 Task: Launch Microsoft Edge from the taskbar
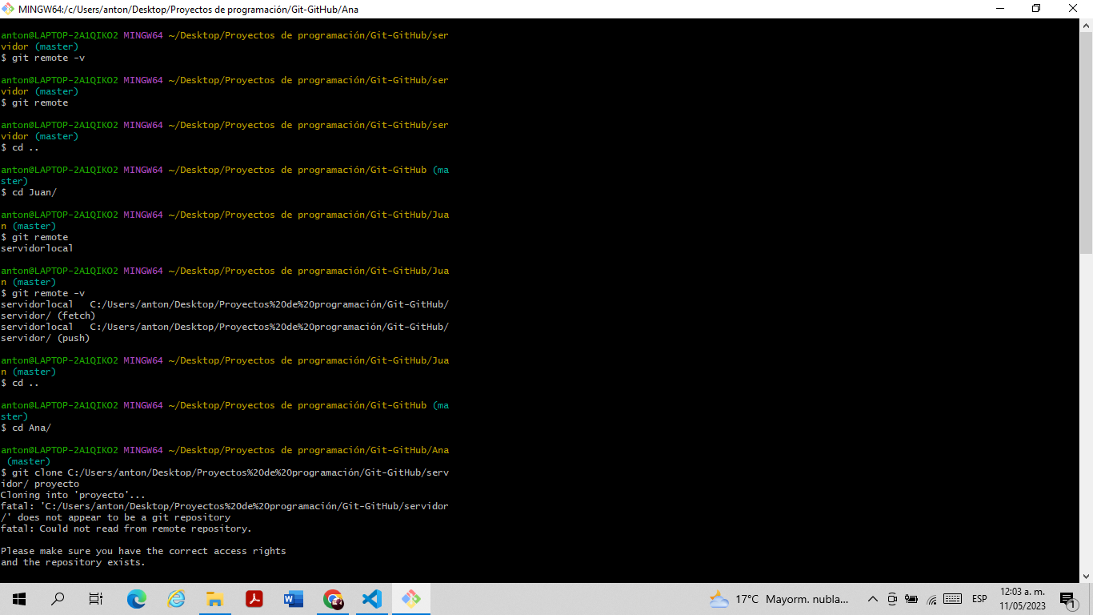(x=137, y=599)
